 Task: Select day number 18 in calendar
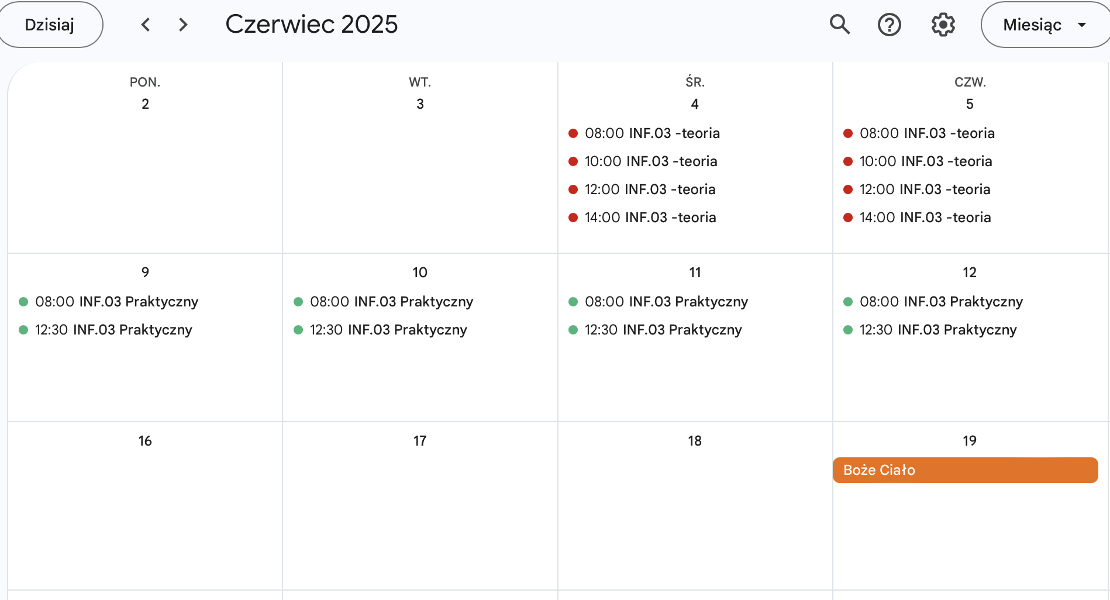click(695, 441)
